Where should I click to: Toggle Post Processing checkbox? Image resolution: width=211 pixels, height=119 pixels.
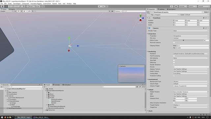click(x=174, y=56)
